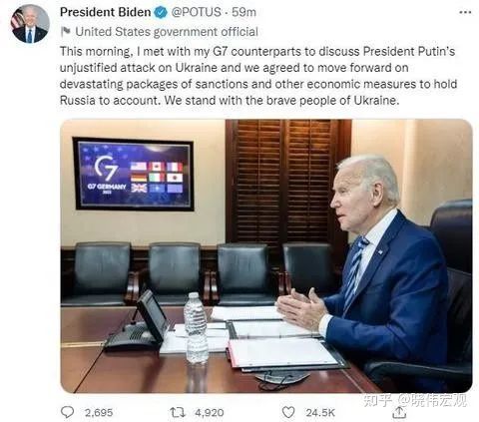This screenshot has width=479, height=422.
Task: Open the 59m timestamp link
Action: [x=243, y=12]
